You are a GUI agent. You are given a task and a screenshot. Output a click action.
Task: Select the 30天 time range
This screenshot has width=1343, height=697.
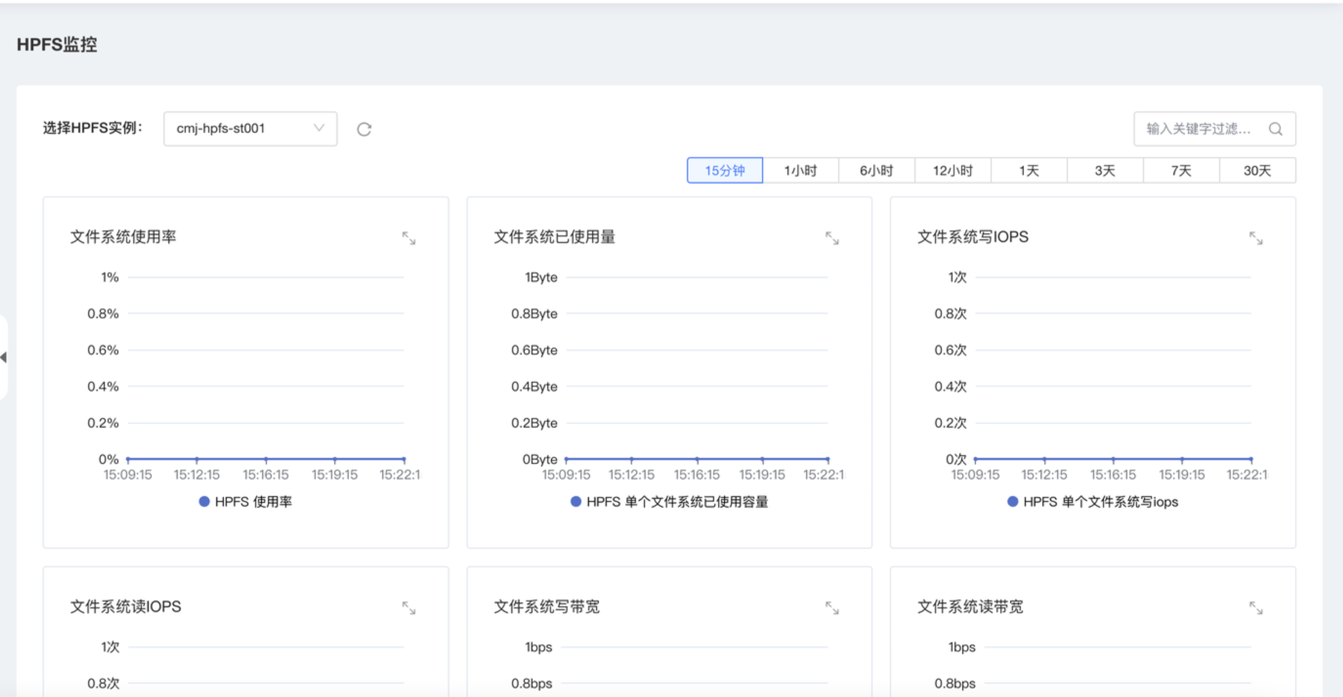1258,170
